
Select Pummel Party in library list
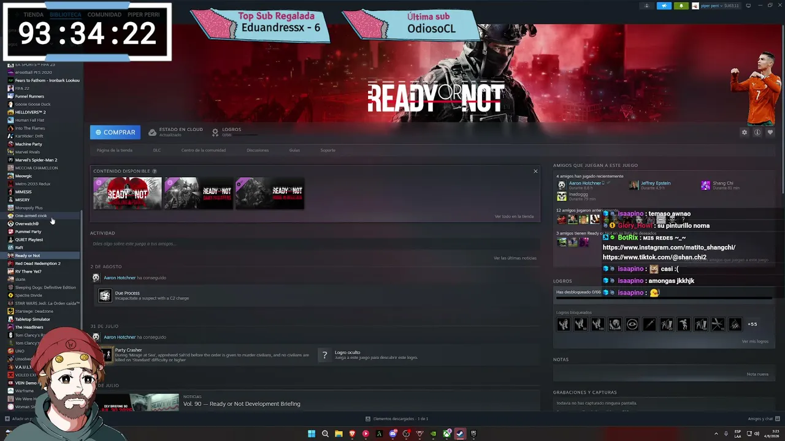[x=40, y=232]
